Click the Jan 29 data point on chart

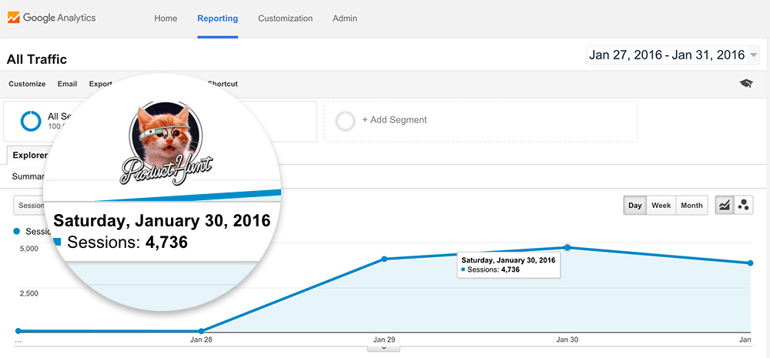click(384, 259)
